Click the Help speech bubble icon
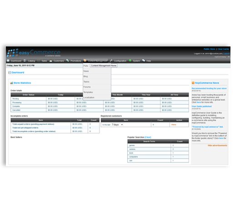 tap(144, 61)
